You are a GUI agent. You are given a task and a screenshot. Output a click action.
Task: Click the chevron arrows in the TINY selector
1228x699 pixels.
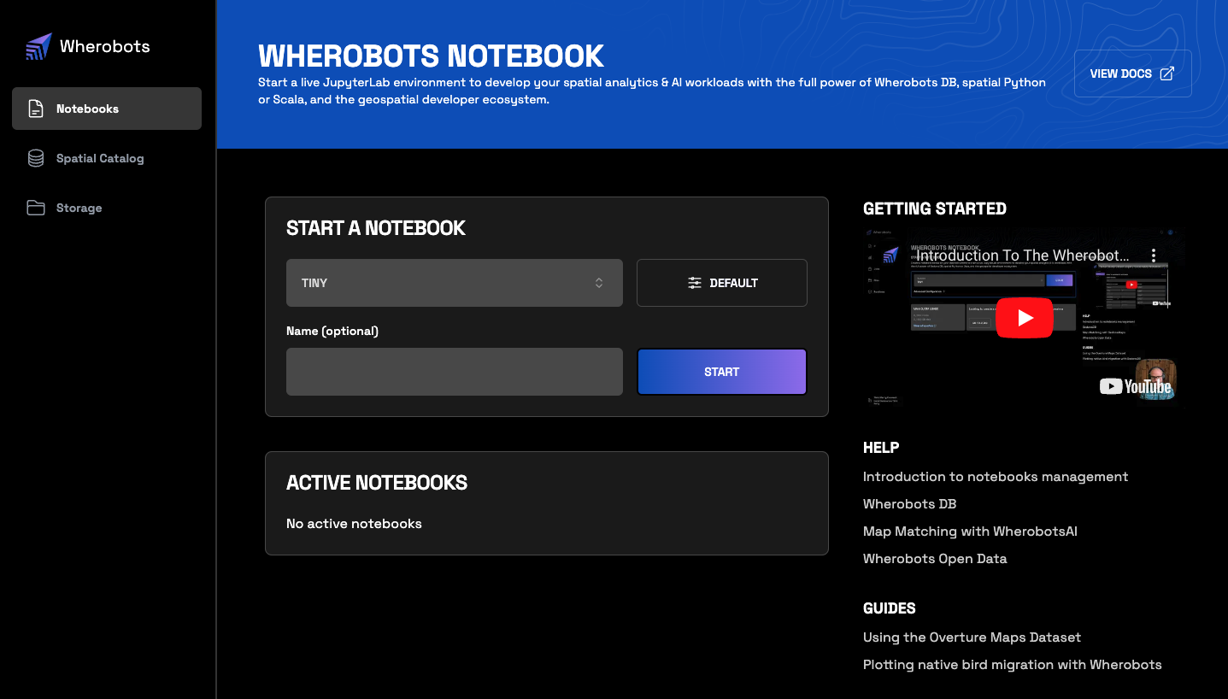click(599, 283)
